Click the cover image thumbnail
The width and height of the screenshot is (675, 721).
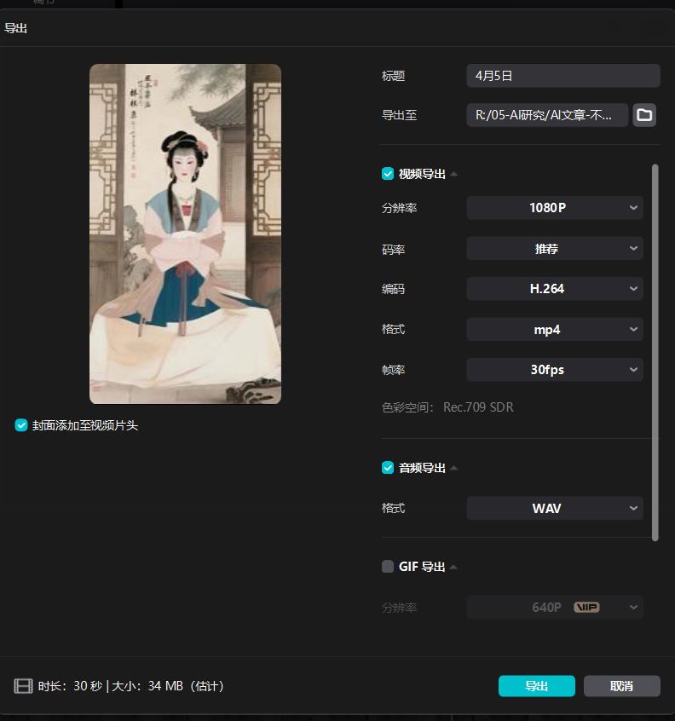185,234
